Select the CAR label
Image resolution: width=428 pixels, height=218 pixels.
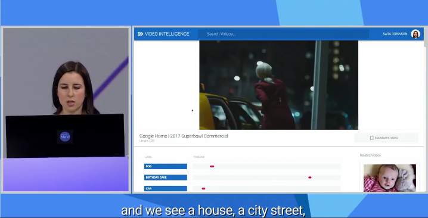click(165, 189)
